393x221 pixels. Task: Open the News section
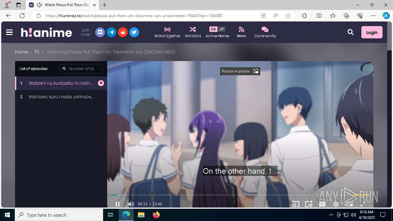coord(241,32)
